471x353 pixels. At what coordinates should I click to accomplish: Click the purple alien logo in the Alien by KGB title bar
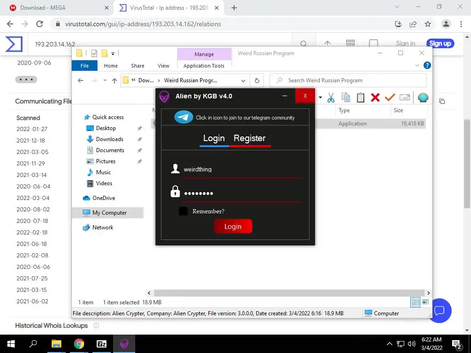coord(164,97)
